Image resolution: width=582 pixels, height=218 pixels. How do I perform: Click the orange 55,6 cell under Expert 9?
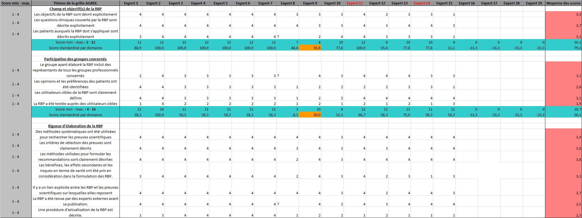[310, 48]
